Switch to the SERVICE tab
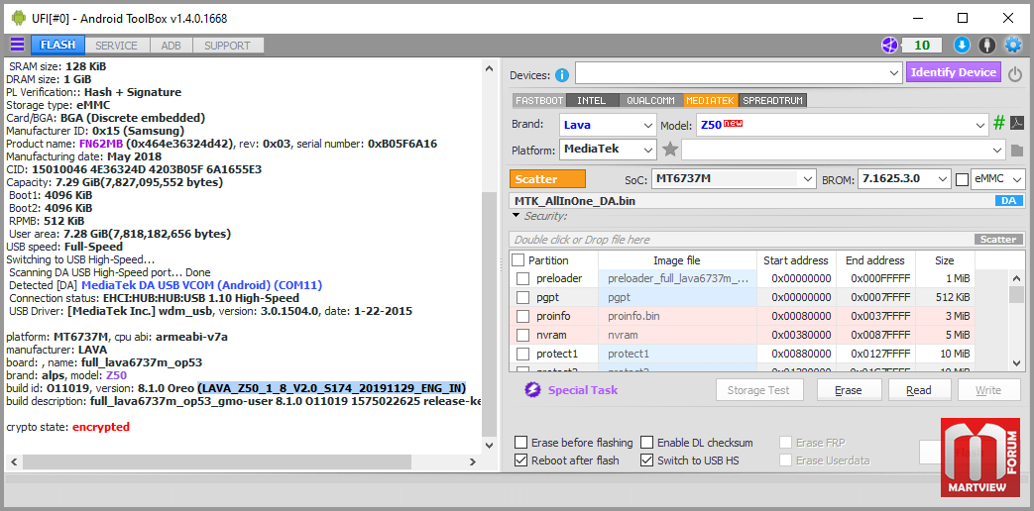 click(x=116, y=46)
